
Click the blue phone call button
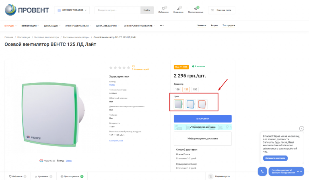(262, 171)
